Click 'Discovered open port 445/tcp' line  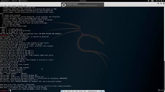coord(17,51)
